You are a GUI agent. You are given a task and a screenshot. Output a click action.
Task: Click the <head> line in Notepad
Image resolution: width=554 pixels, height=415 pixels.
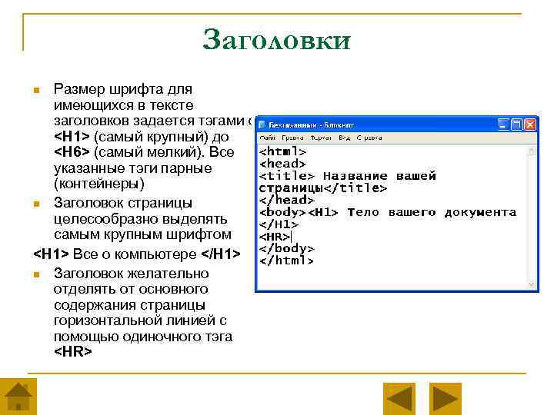282,164
